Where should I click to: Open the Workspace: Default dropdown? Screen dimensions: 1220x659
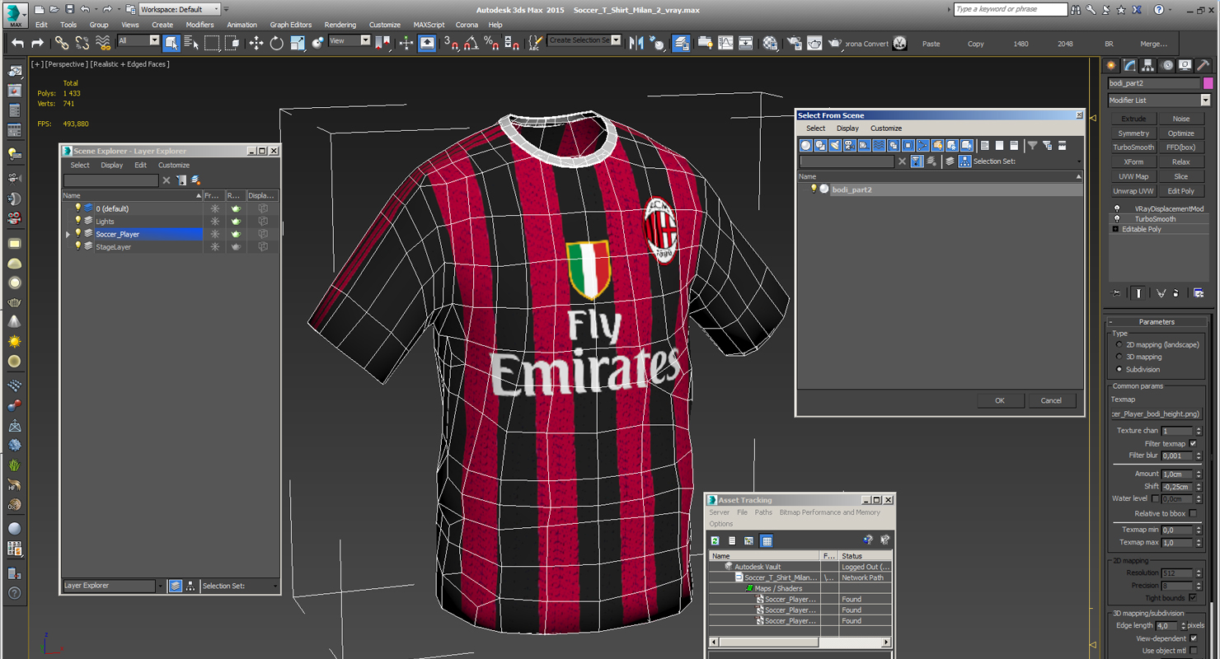179,9
